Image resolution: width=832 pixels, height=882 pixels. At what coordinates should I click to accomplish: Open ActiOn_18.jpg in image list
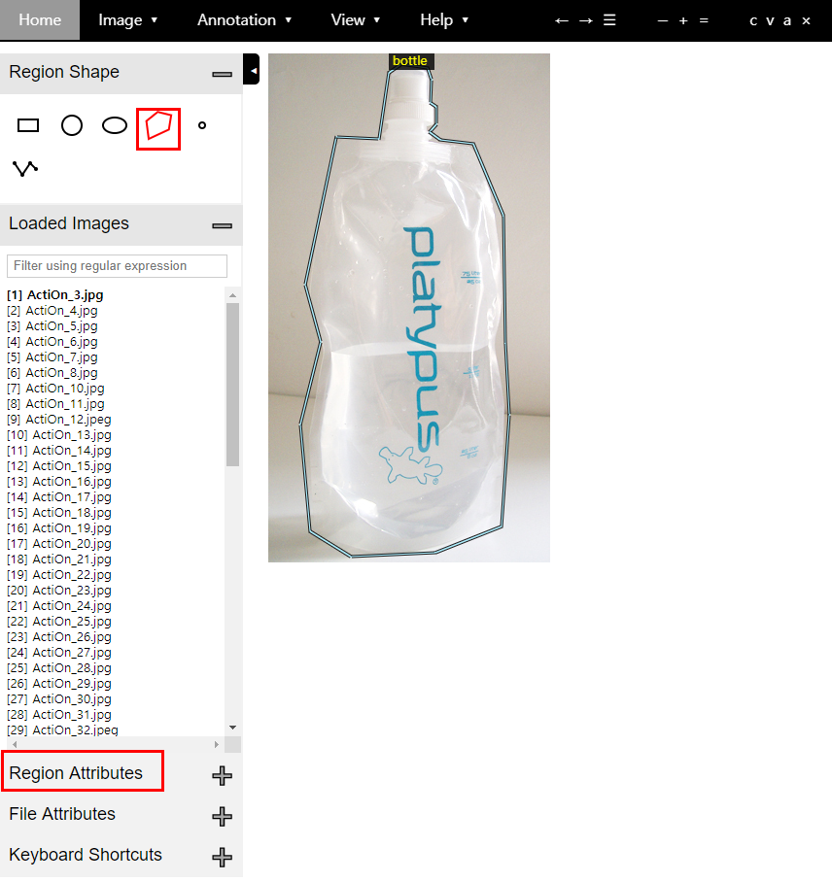[x=59, y=513]
